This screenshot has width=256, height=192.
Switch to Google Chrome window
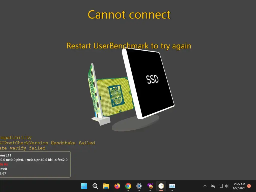128,186
